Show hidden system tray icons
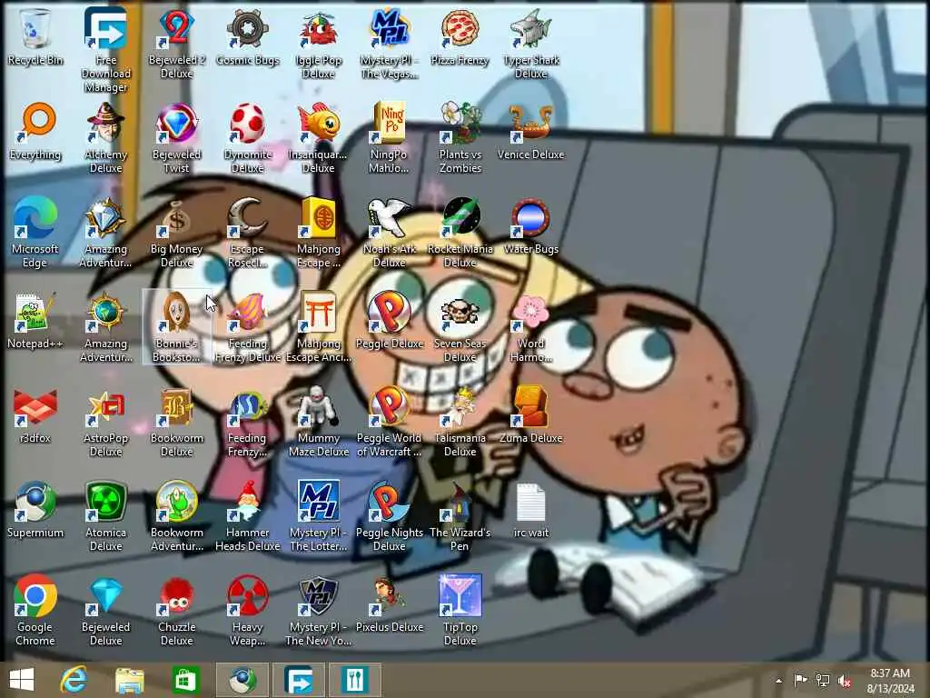This screenshot has width=930, height=698. tap(778, 680)
